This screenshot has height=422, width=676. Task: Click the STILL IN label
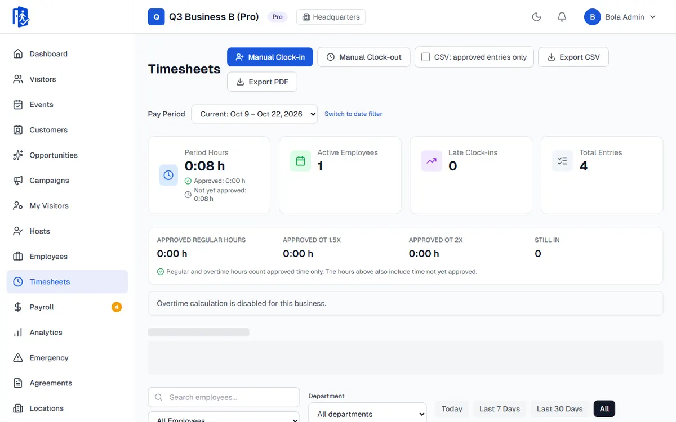point(547,240)
